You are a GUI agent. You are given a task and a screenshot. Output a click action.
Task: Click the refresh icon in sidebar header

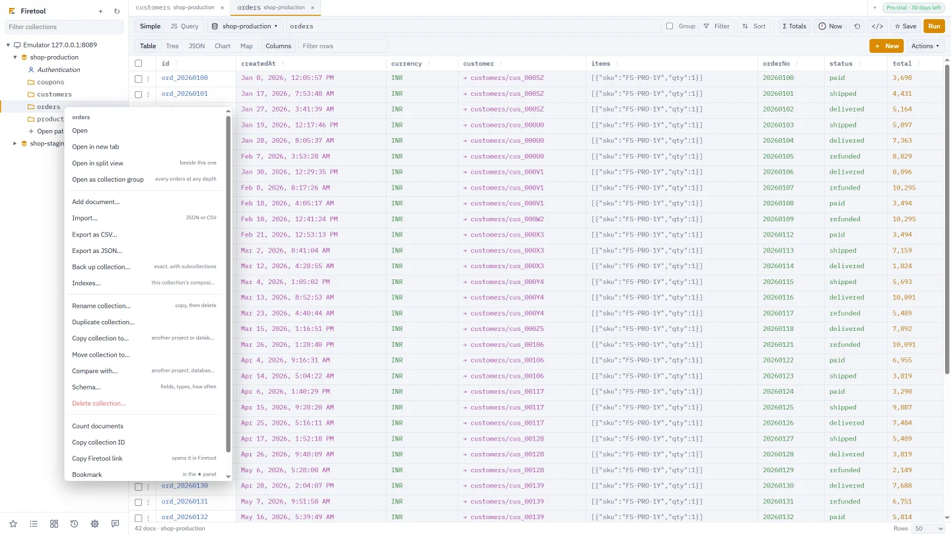tap(117, 11)
